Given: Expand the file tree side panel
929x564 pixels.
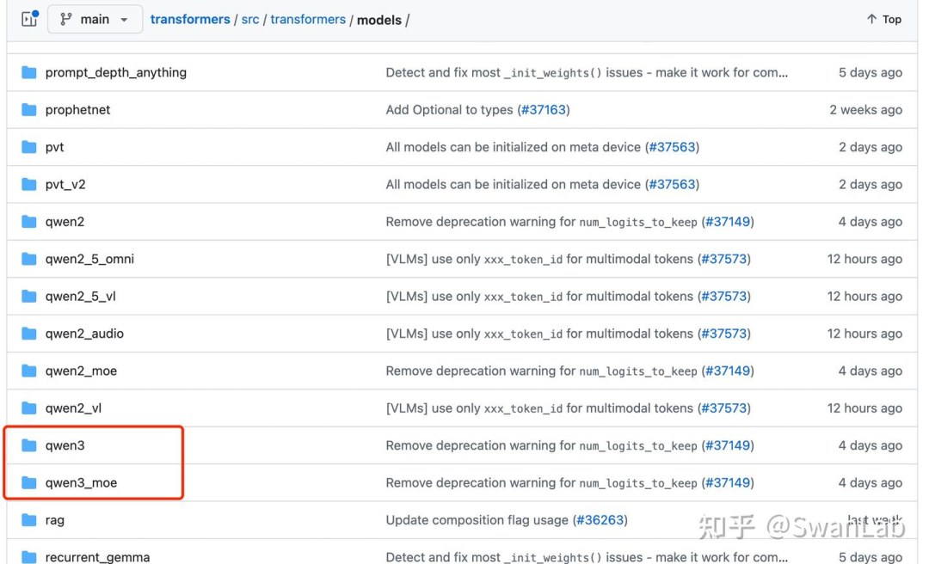Looking at the screenshot, I should (x=29, y=19).
